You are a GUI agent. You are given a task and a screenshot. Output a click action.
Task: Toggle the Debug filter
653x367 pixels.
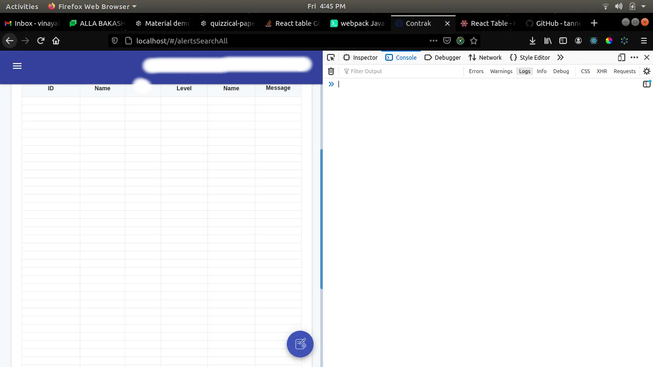point(561,71)
